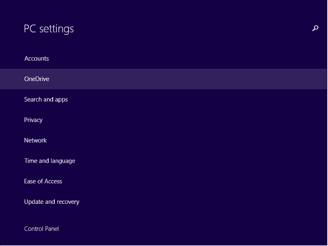Click the Privacy list entry

pos(163,120)
